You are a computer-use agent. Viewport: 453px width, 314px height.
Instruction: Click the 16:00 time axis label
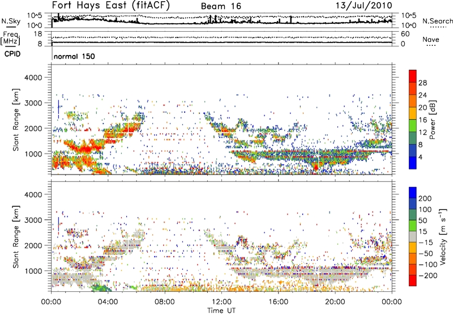point(278,302)
